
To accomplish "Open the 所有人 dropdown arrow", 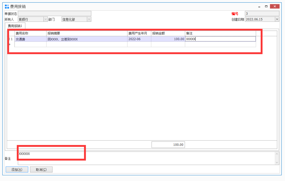I will pyautogui.click(x=45, y=20).
